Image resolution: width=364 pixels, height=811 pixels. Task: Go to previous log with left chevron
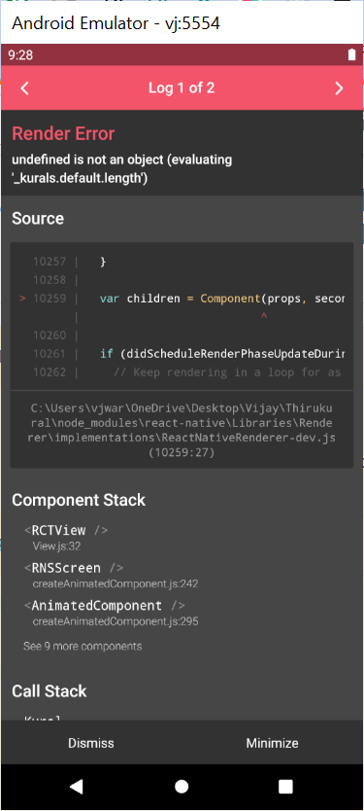[x=25, y=88]
